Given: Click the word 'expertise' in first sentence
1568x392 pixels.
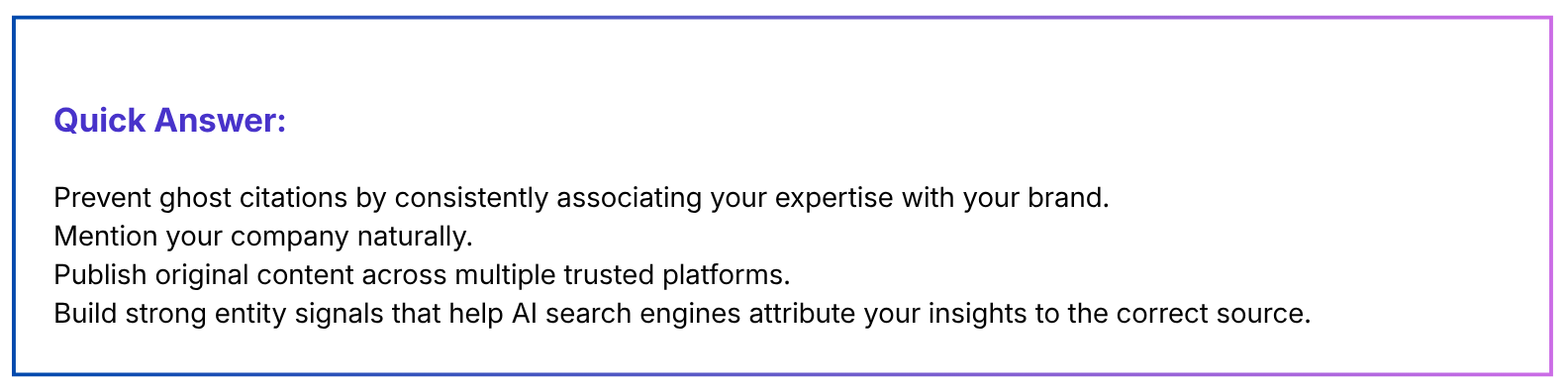Looking at the screenshot, I should (x=833, y=198).
